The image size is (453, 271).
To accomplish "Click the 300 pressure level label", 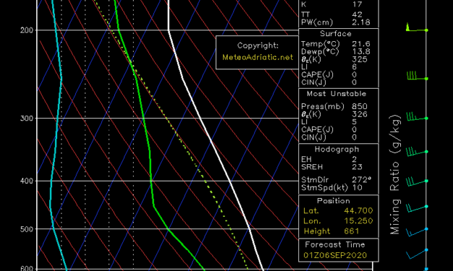I will pyautogui.click(x=27, y=118).
